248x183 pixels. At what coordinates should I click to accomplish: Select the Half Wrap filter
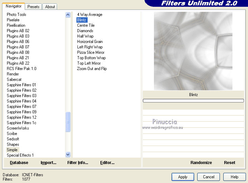pyautogui.click(x=85, y=36)
